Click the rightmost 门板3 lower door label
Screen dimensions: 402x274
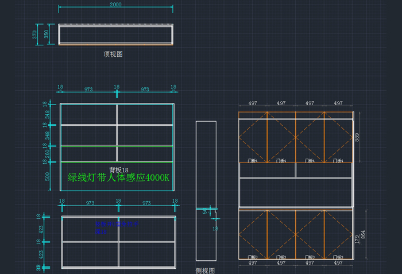pyautogui.click(x=338, y=257)
